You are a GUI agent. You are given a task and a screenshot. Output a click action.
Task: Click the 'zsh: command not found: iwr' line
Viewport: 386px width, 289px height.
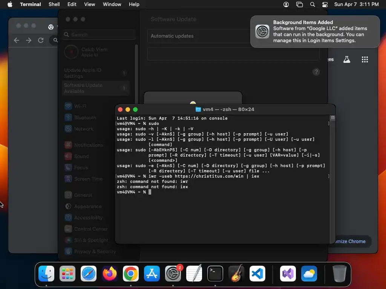(x=152, y=181)
